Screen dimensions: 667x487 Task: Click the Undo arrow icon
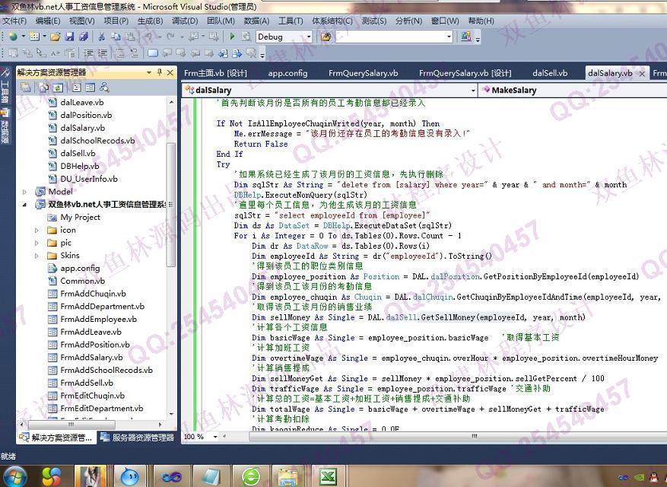point(149,37)
